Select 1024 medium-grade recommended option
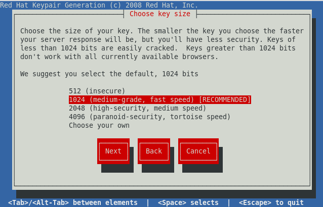Image resolution: width=323 pixels, height=207 pixels. tap(160, 99)
